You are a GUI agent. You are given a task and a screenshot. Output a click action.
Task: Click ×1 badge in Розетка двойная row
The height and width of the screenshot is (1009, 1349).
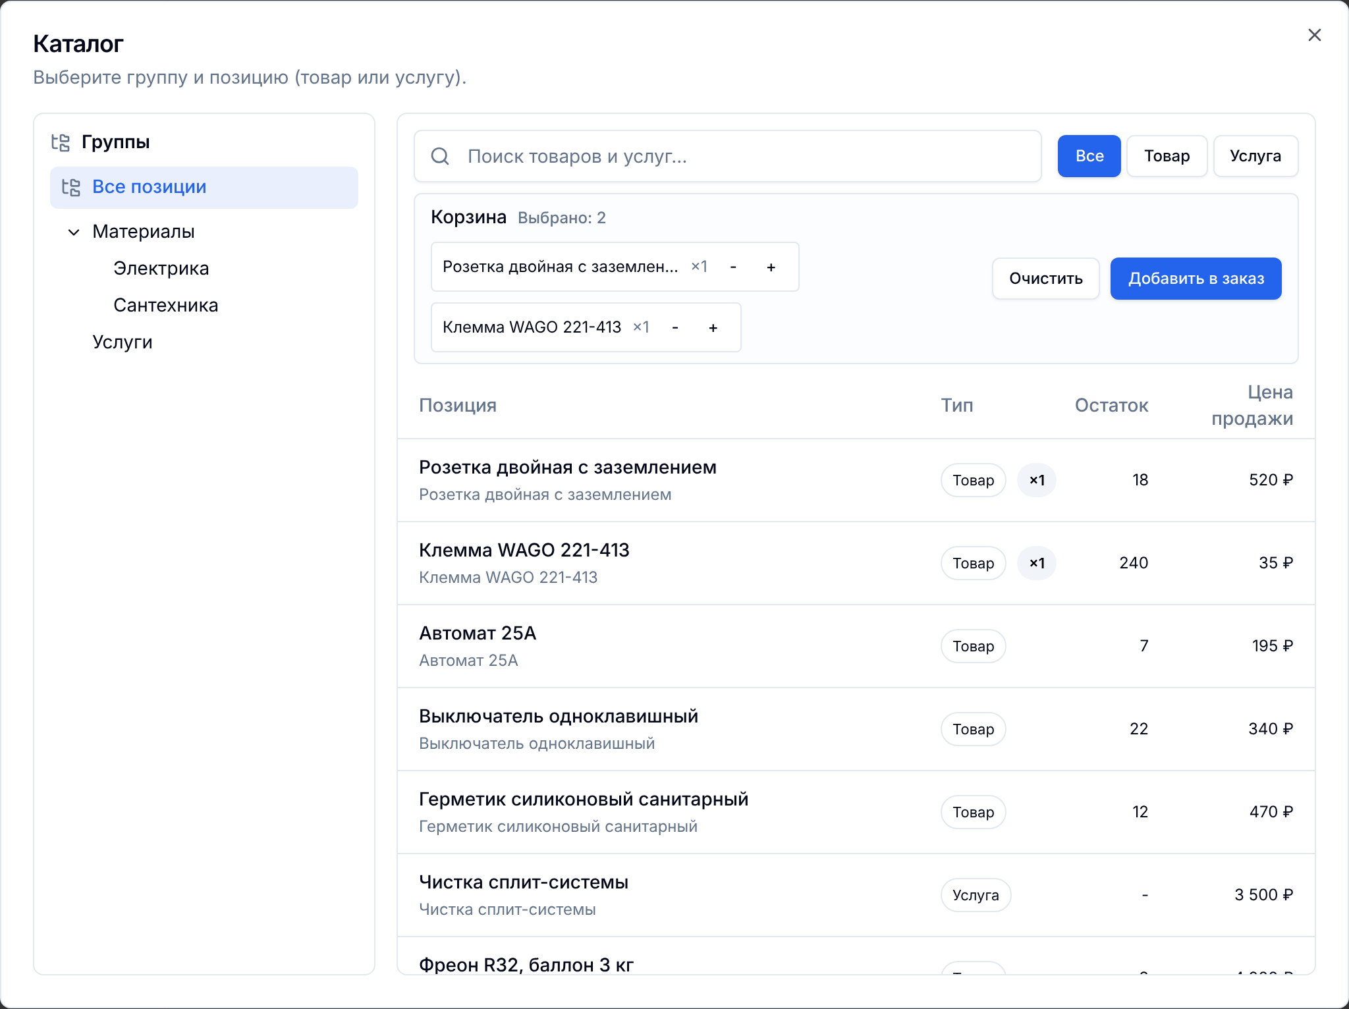coord(1037,480)
